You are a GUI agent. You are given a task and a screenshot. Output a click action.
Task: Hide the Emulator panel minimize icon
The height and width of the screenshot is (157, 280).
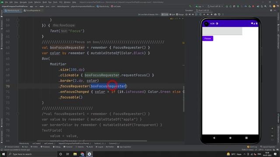click(275, 10)
